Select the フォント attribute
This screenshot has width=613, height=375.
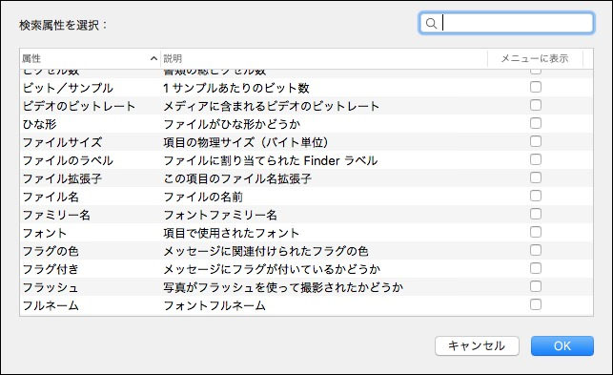pos(45,233)
